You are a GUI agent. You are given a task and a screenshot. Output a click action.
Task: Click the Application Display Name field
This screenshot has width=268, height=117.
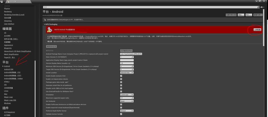[127, 60]
